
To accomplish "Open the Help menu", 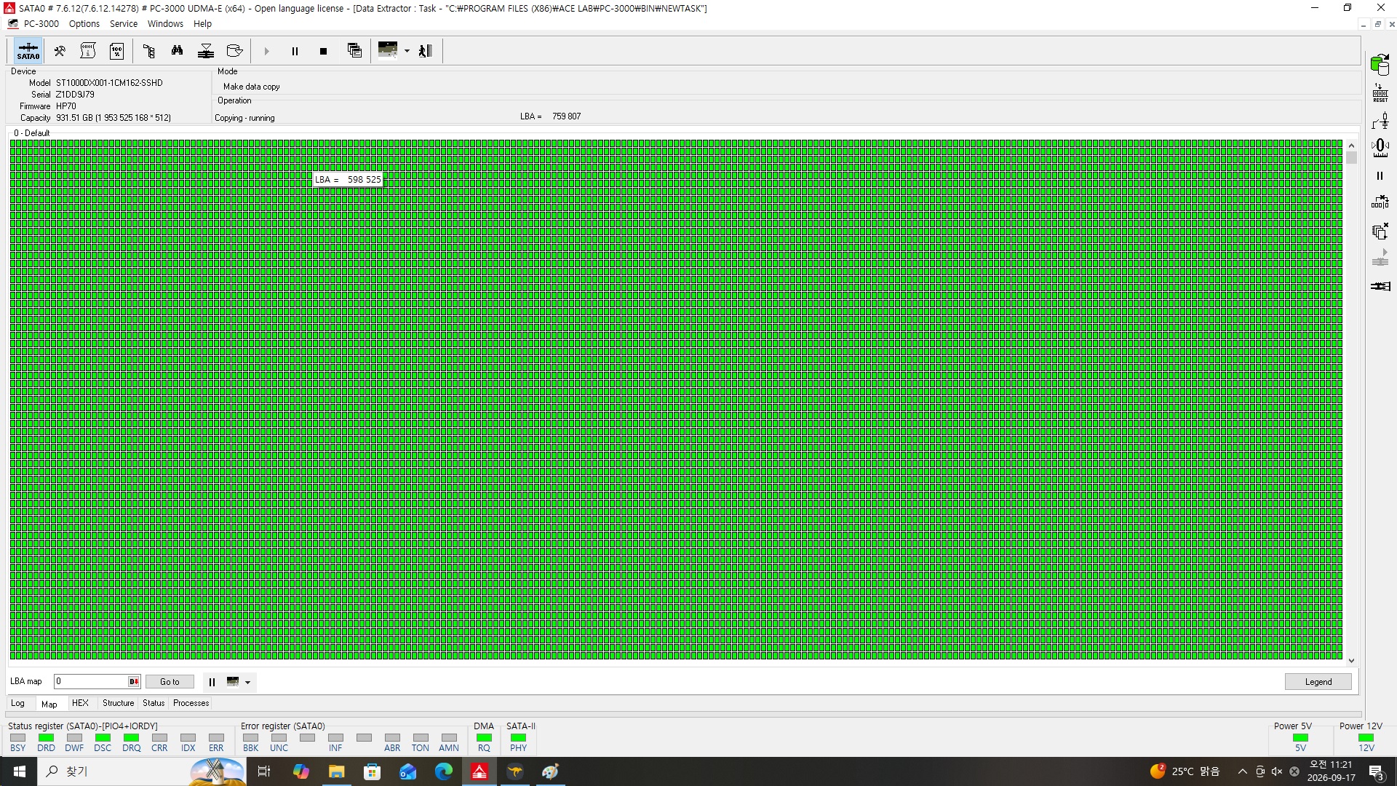I will [x=202, y=23].
